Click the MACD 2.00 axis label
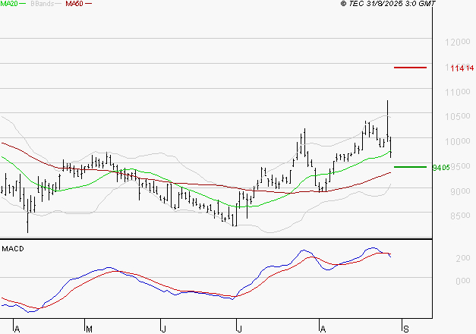This screenshot has width=476, height=334. tap(463, 258)
